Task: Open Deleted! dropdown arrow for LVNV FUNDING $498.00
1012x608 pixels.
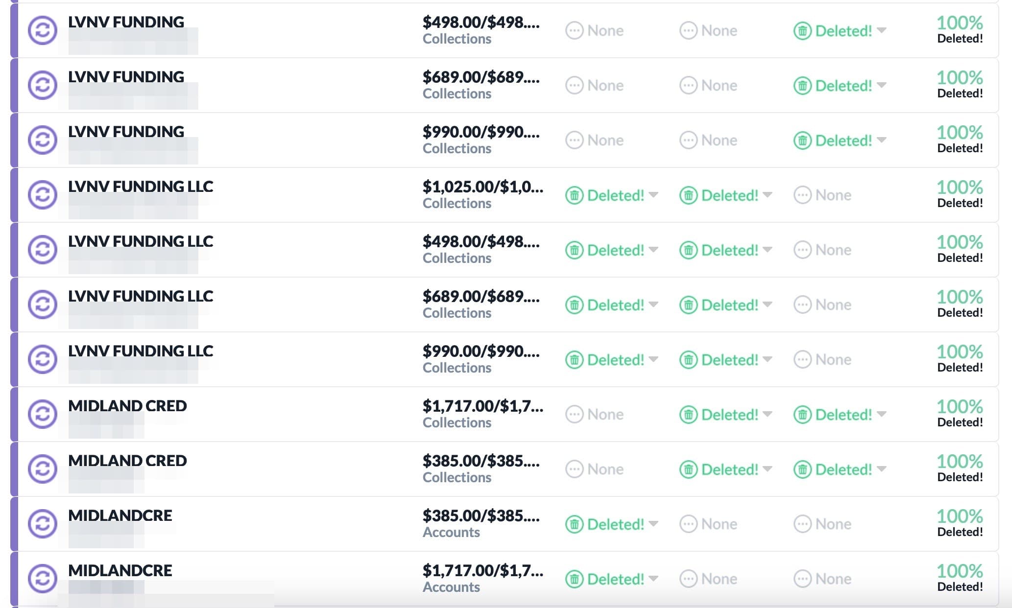Action: [882, 30]
